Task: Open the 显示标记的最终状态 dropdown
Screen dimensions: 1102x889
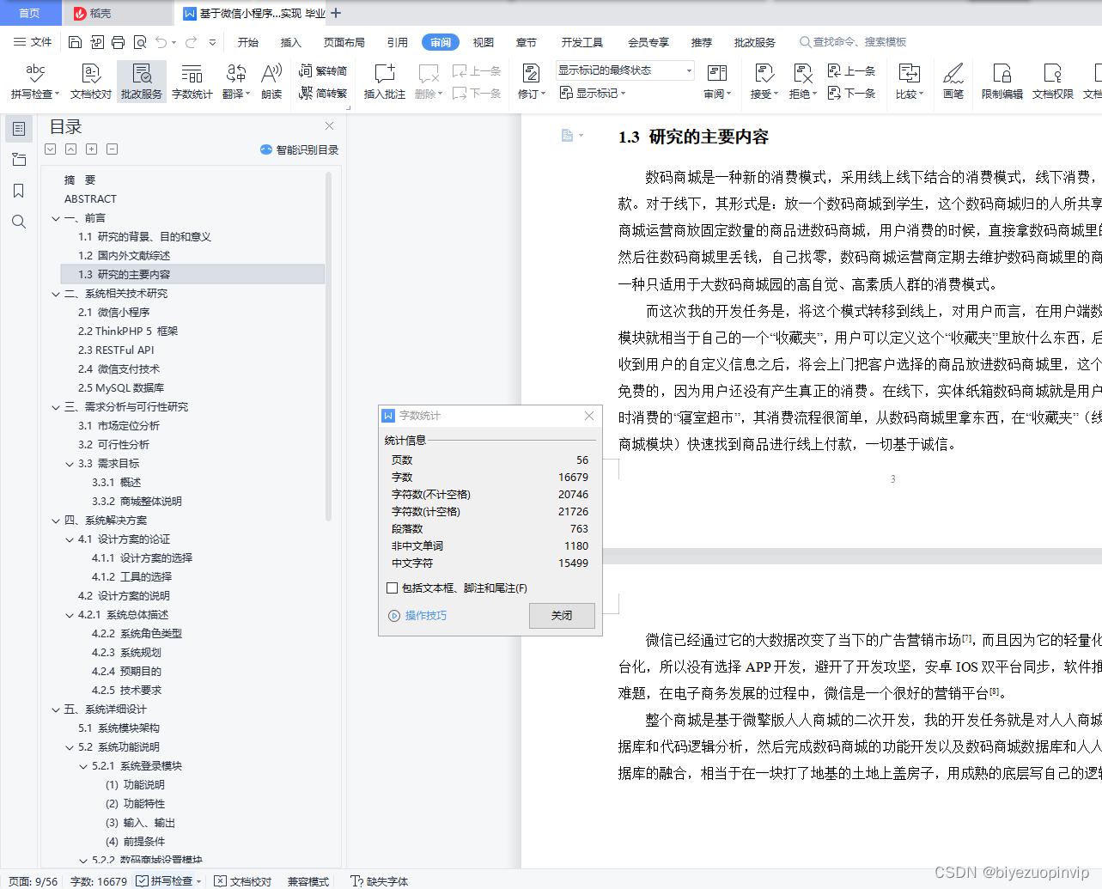Action: pos(624,70)
